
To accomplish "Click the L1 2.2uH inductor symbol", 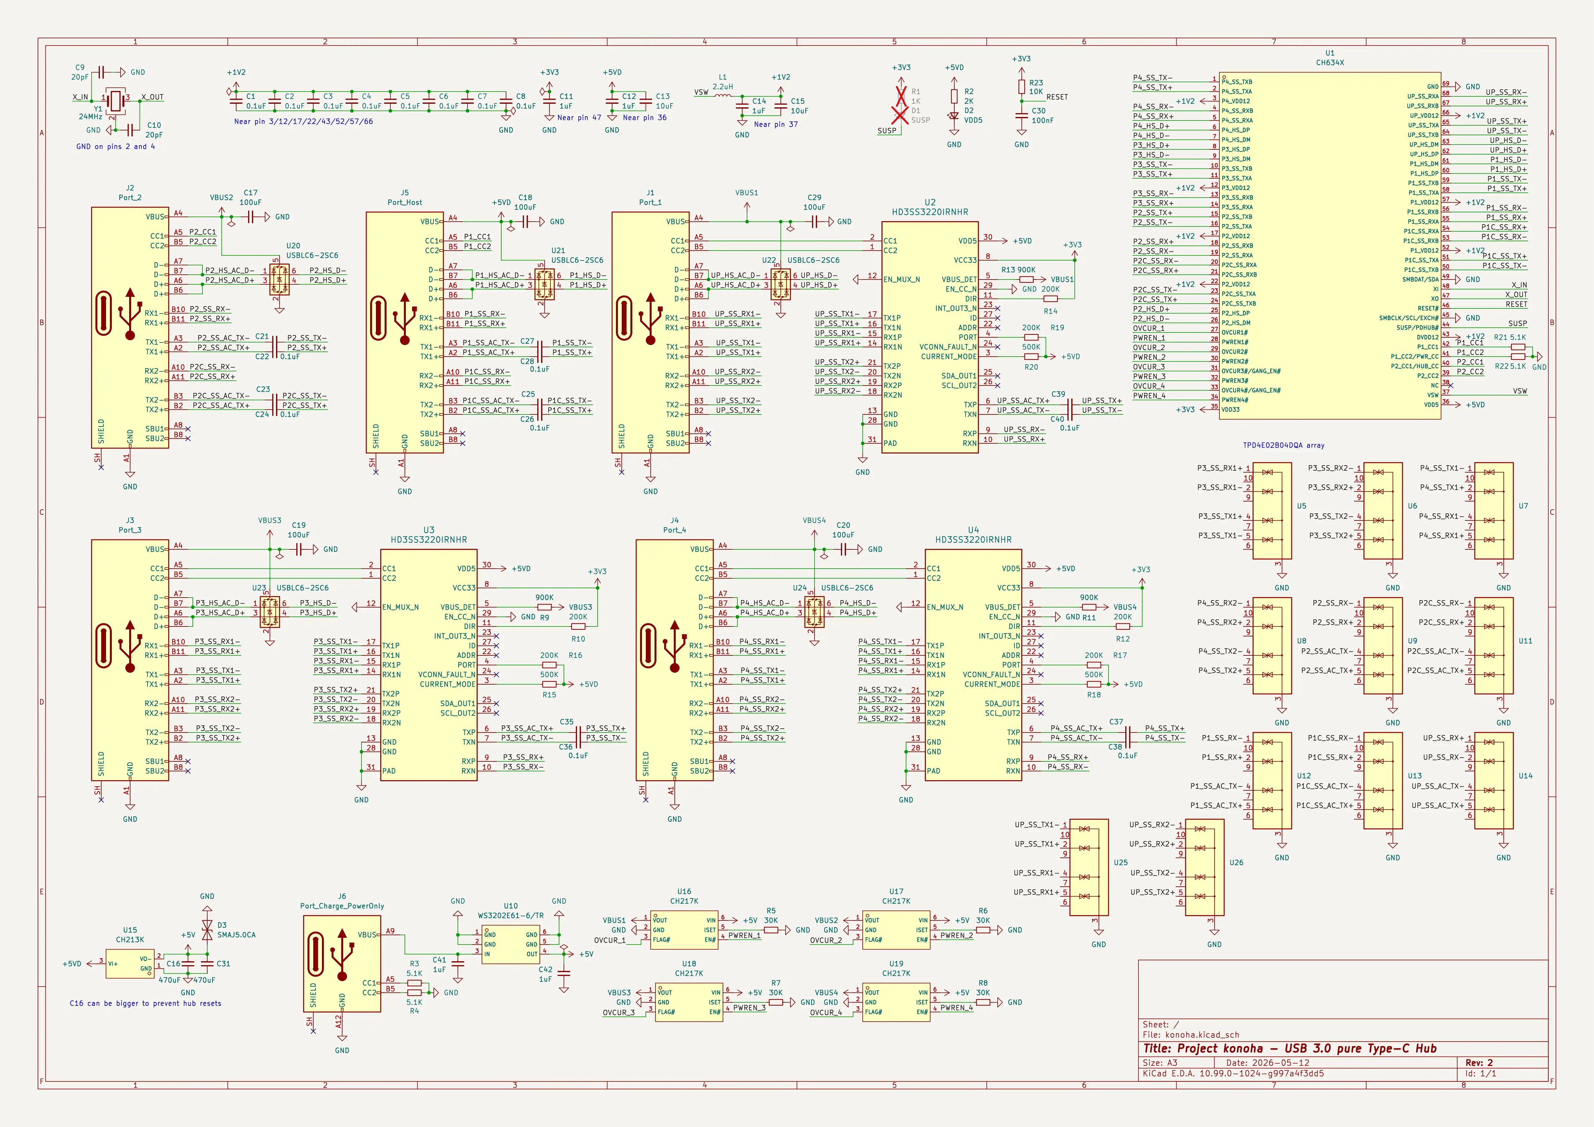I will click(723, 96).
